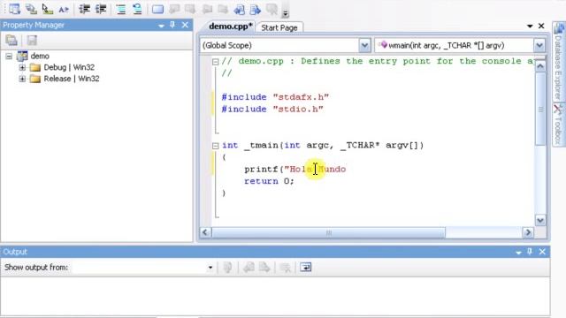
Task: Click the greyed-out Clear All Bookmarks icon
Action: [x=272, y=9]
